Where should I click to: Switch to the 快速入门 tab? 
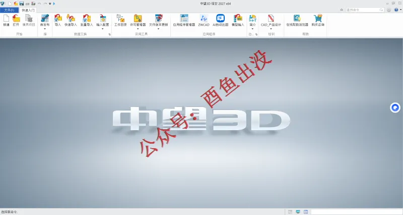click(28, 10)
